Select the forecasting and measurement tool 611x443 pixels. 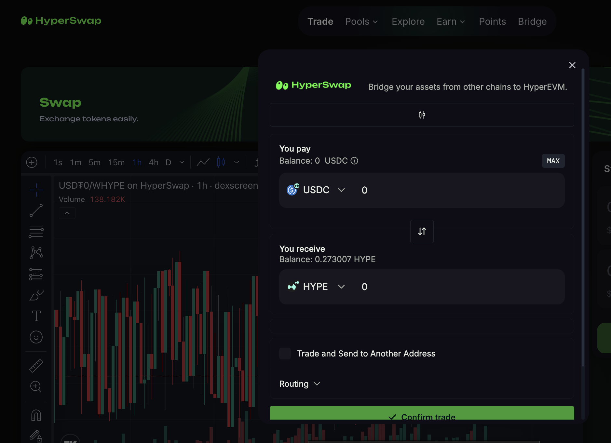[x=36, y=274]
